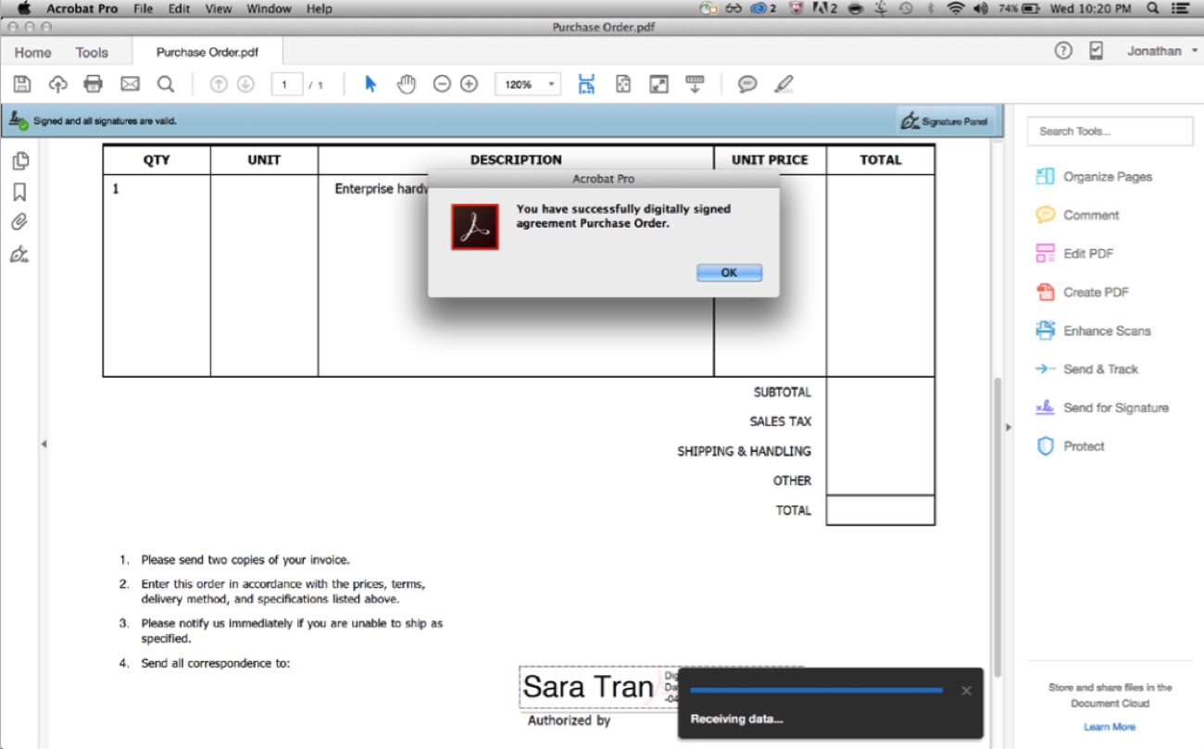Open the Send & Track tool
Viewport: 1204px width, 749px height.
click(x=1087, y=369)
